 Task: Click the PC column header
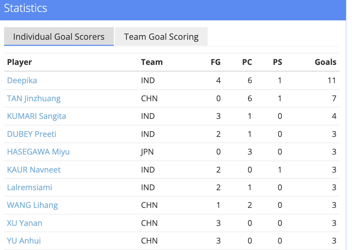pos(247,62)
